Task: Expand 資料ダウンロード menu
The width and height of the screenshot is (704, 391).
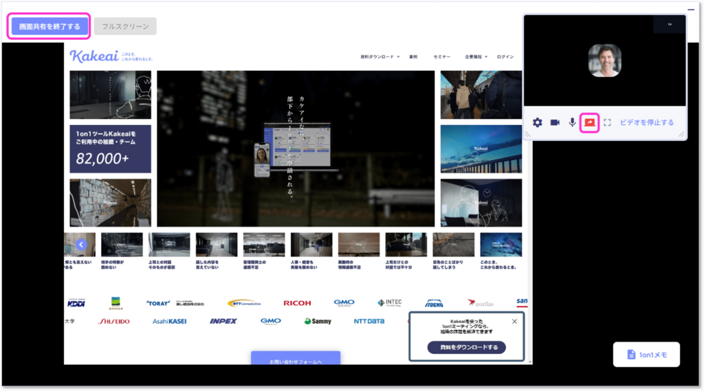Action: click(x=379, y=57)
